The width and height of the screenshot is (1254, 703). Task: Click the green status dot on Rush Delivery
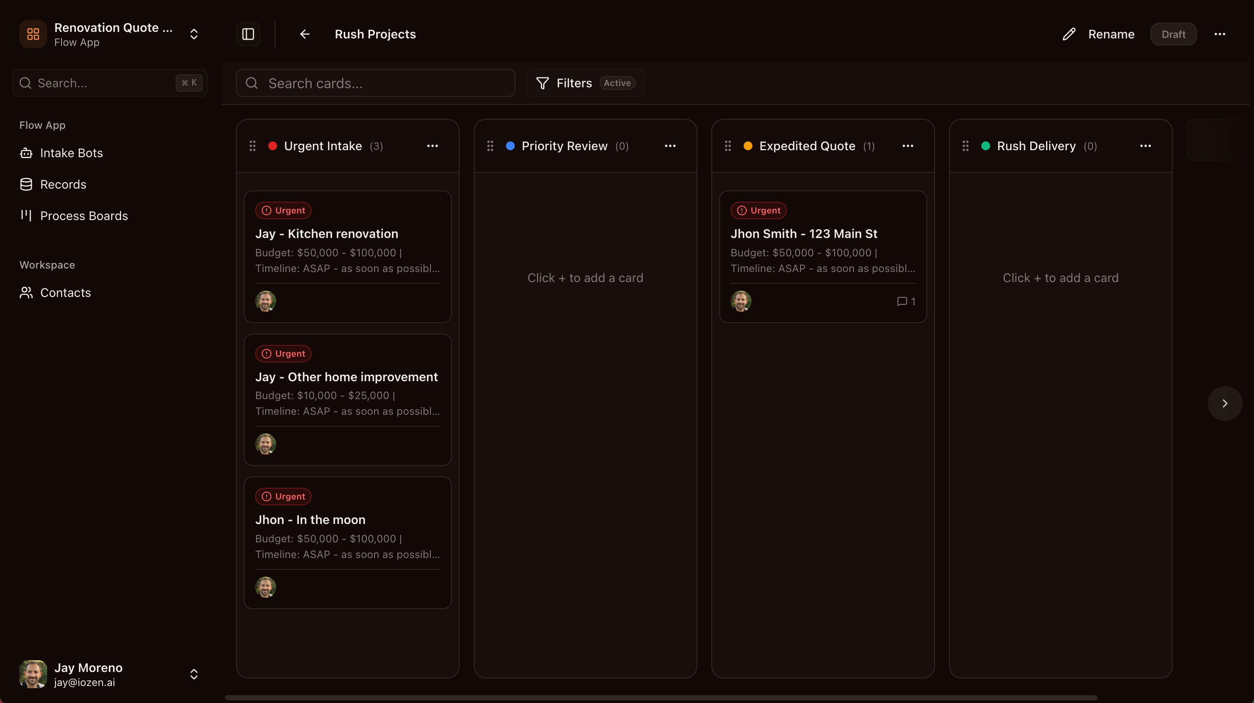point(986,146)
